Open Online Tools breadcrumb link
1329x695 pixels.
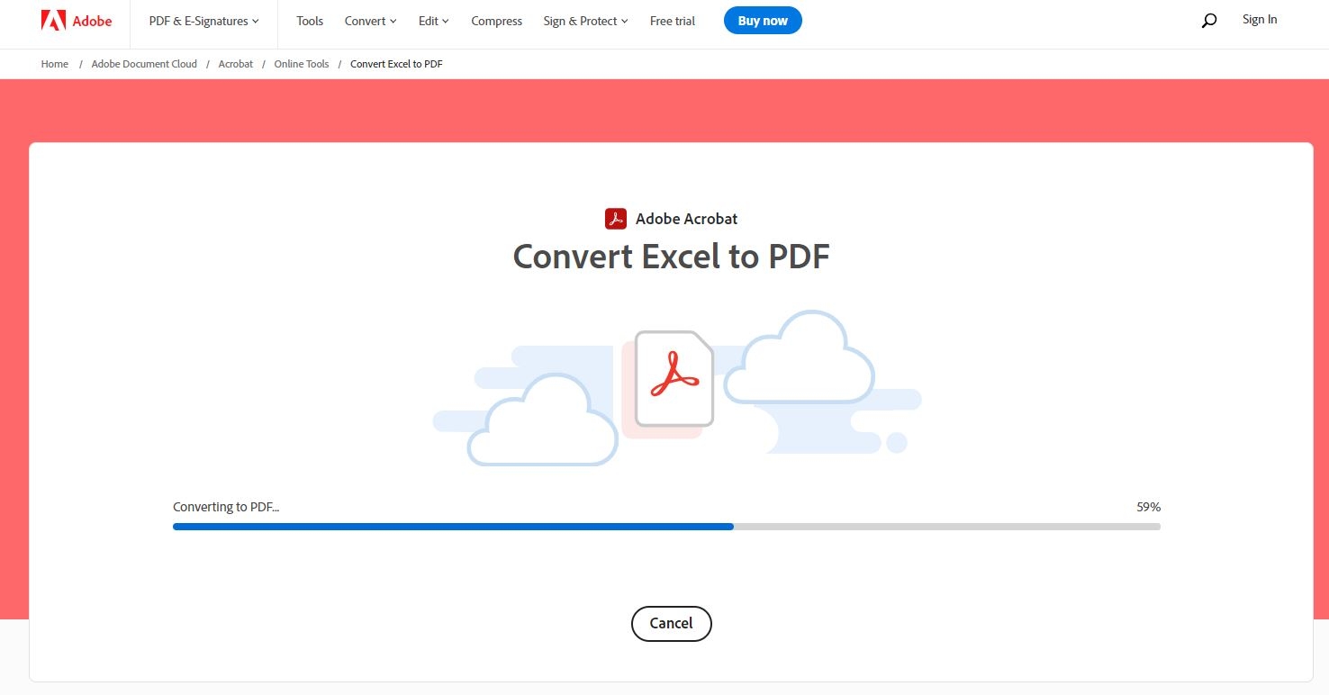302,64
